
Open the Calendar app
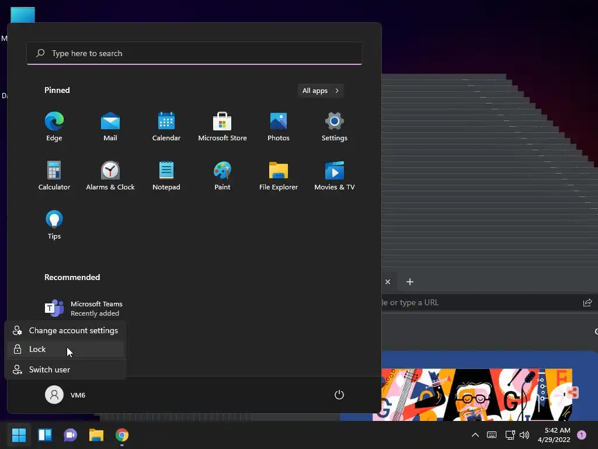pyautogui.click(x=166, y=127)
